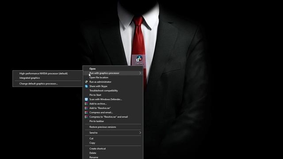Select Troubleshoot compatibility

(x=113, y=91)
